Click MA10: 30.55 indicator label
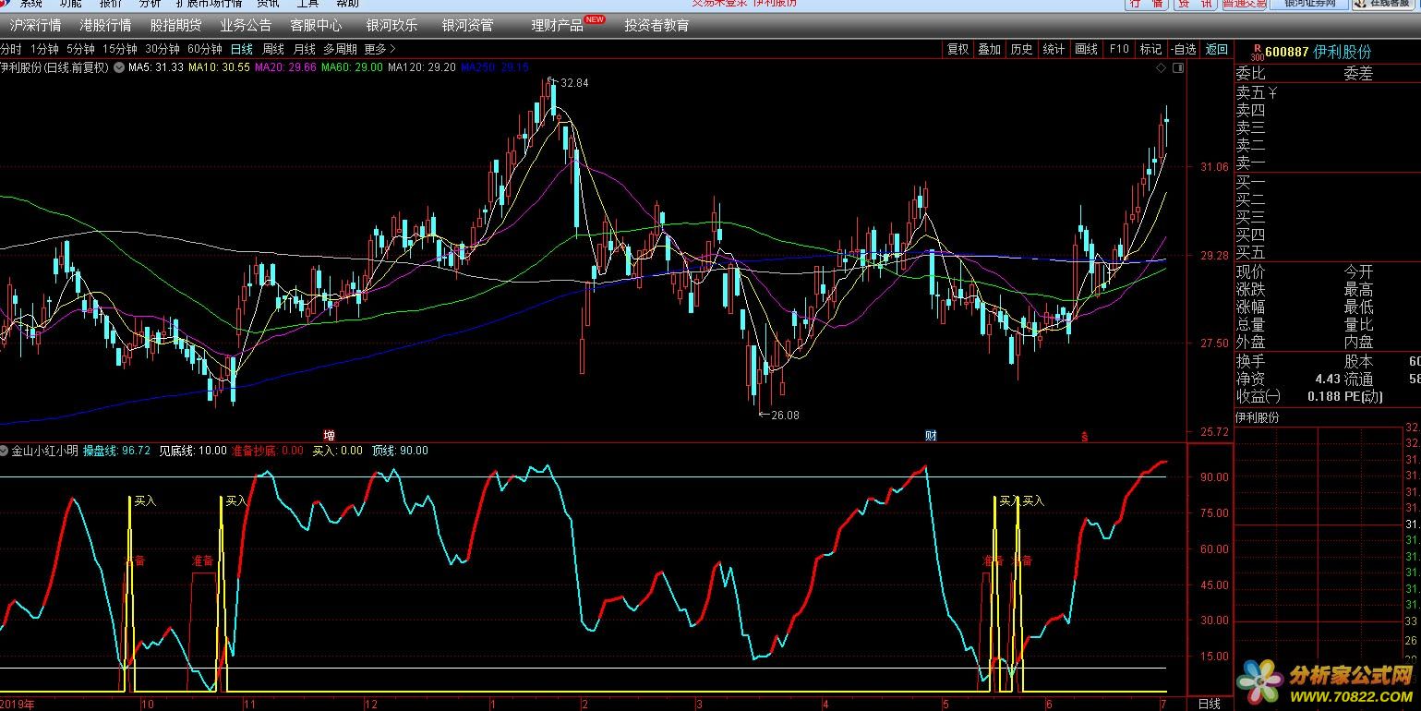Viewport: 1421px width, 711px height. coord(219,67)
